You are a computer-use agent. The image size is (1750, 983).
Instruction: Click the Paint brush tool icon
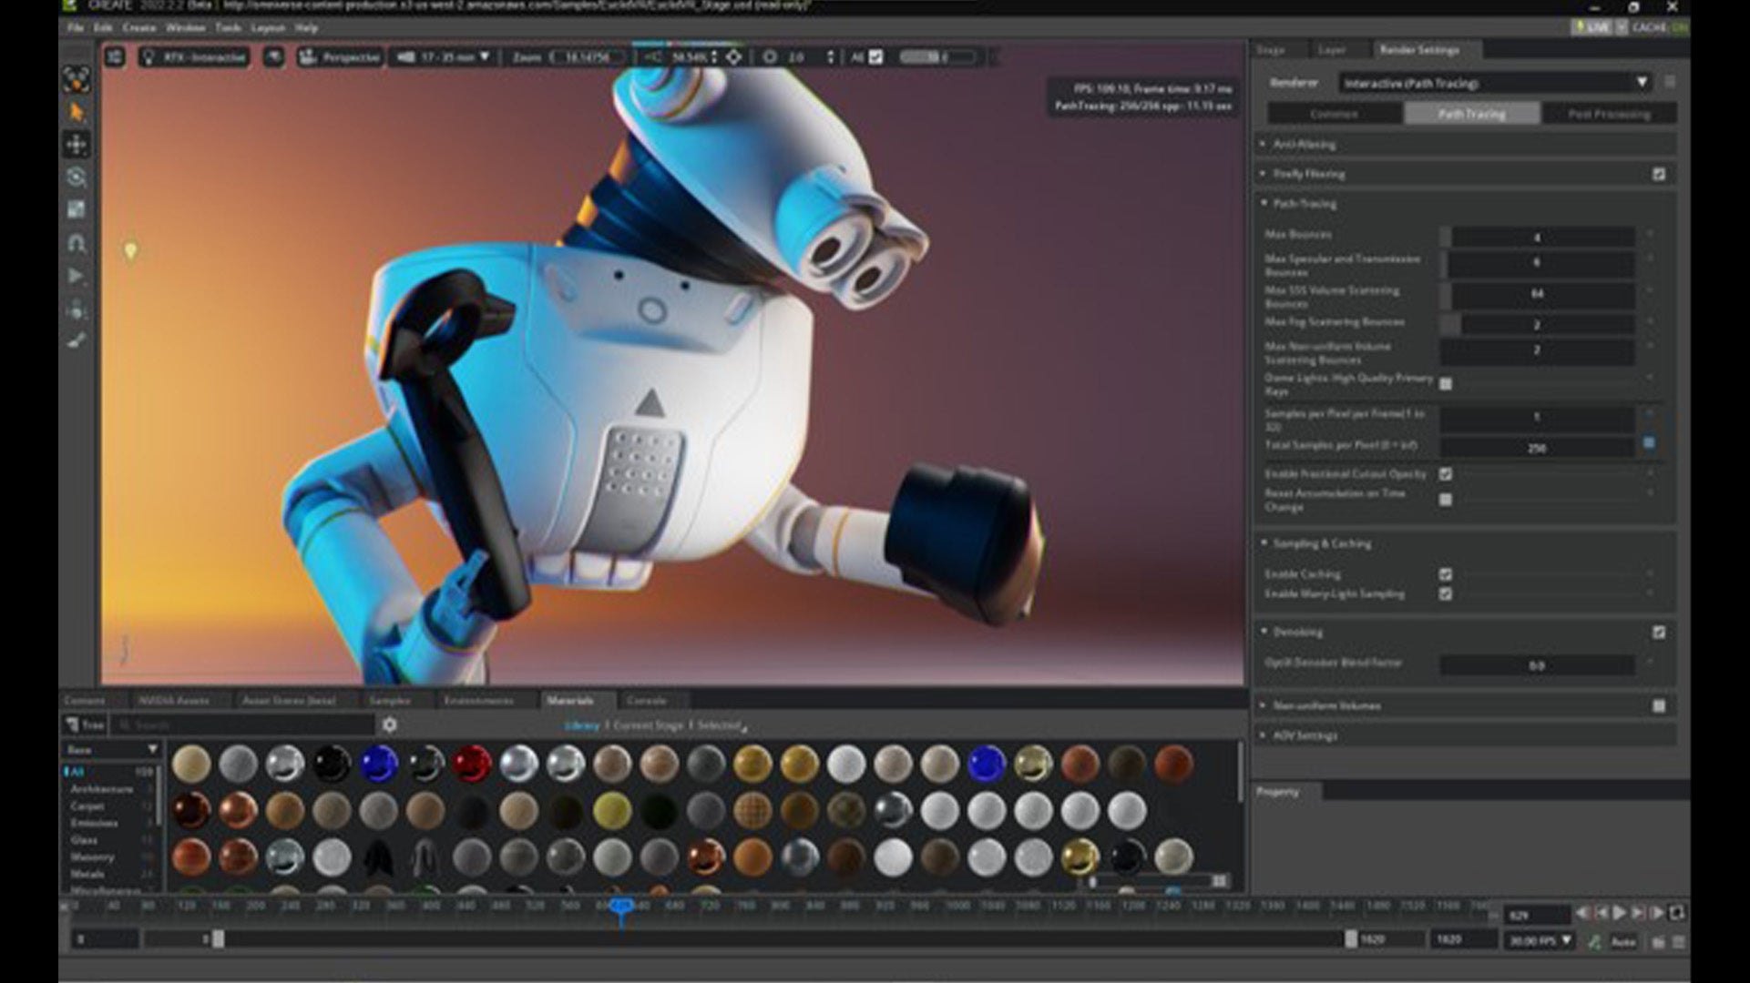(x=77, y=340)
